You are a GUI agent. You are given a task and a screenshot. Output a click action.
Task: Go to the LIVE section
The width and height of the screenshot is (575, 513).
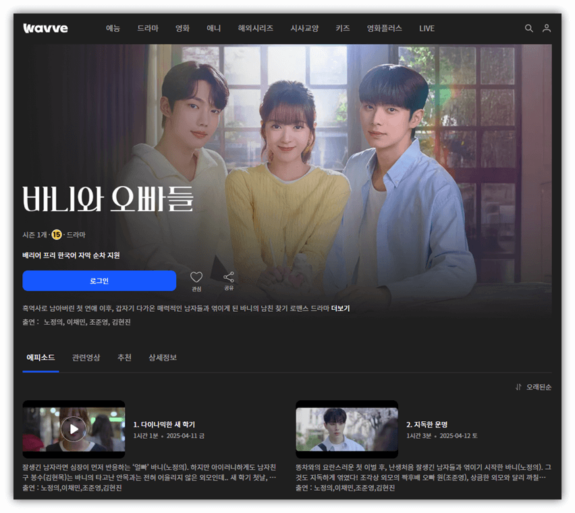(x=427, y=28)
